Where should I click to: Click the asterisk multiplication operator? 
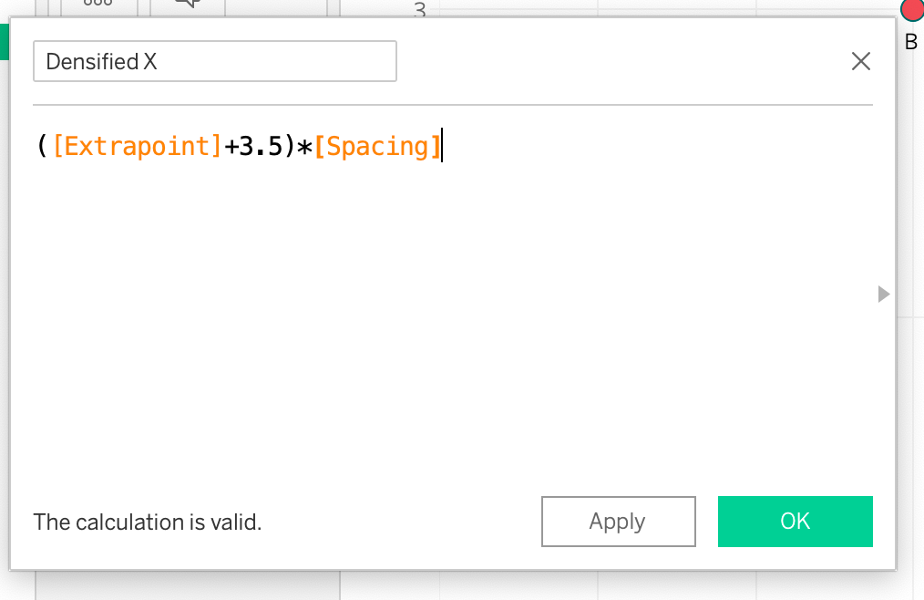pos(305,146)
